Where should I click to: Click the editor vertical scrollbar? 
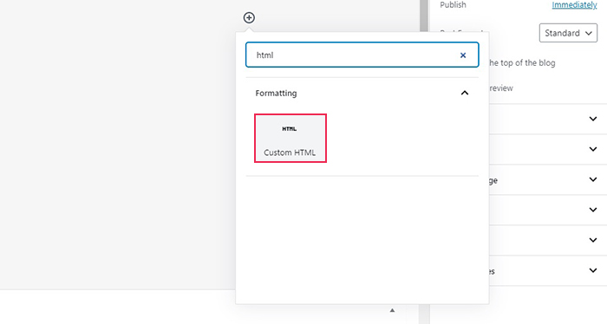[424, 16]
